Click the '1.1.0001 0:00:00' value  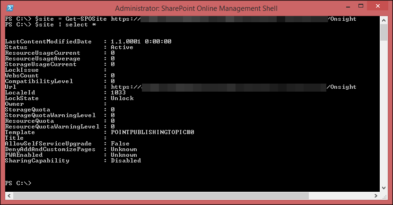click(x=141, y=42)
